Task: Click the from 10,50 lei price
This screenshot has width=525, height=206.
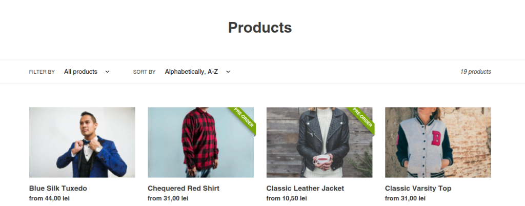Action: (x=287, y=198)
